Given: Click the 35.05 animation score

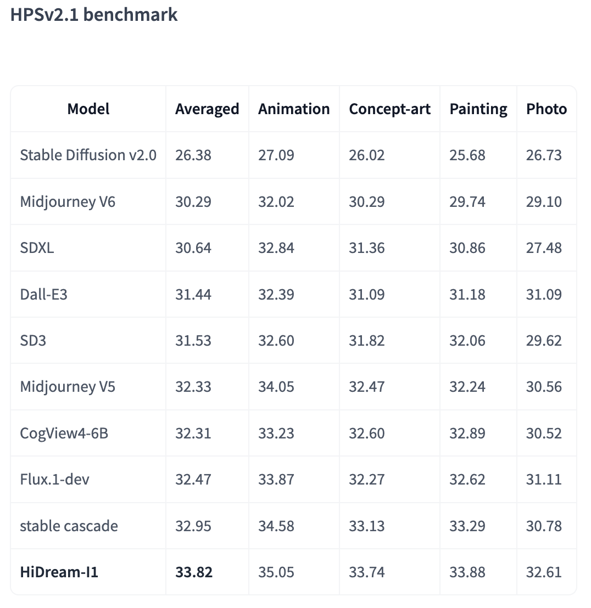Looking at the screenshot, I should (276, 572).
